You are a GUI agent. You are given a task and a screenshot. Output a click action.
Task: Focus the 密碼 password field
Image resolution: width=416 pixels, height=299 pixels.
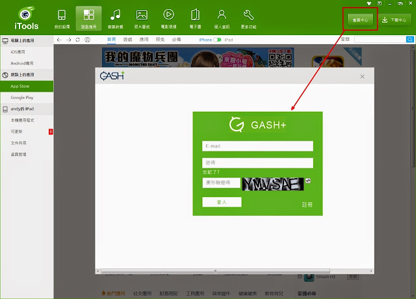257,162
